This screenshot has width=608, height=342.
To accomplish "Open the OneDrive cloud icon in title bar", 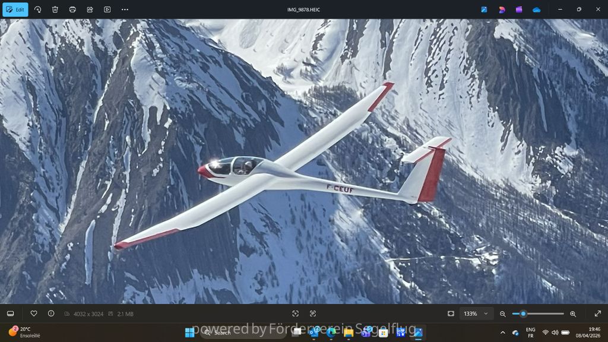I will point(537,9).
